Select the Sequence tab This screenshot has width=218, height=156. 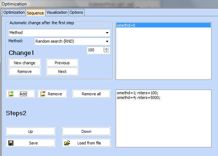pos(35,13)
